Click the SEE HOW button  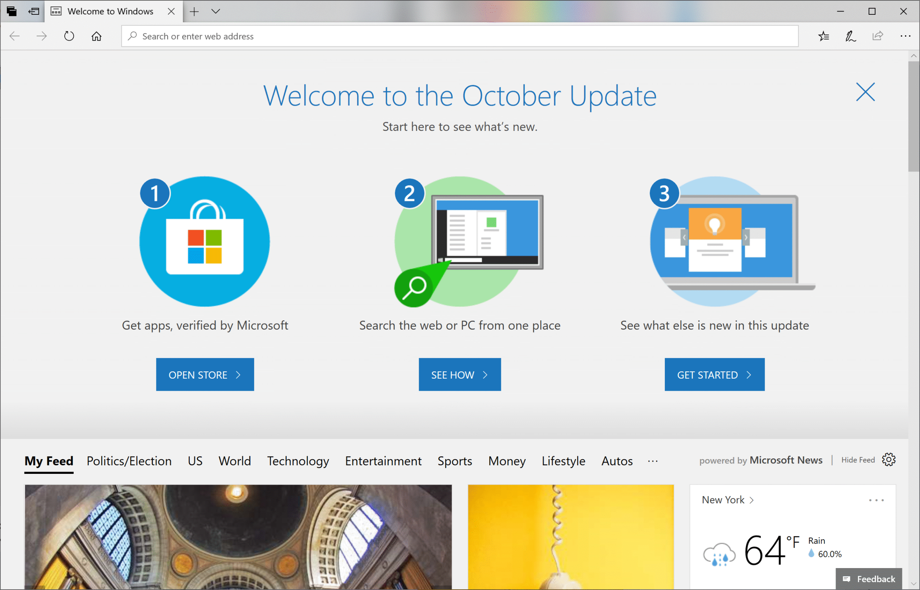tap(460, 374)
